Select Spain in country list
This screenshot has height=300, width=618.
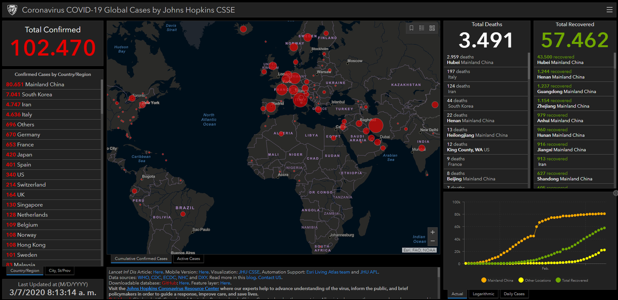pos(52,165)
